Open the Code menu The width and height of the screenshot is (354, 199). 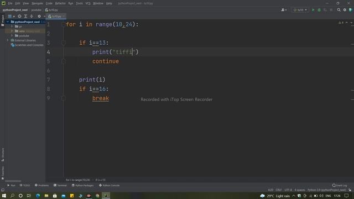(49, 3)
